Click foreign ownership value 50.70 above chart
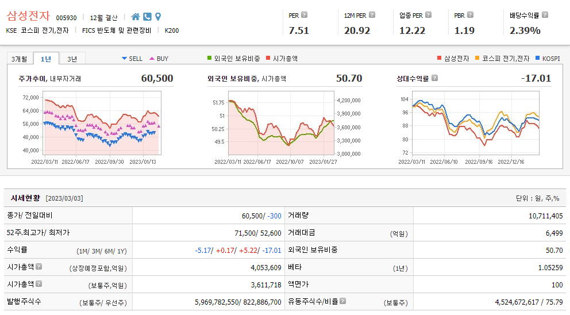Viewport: 570px width, 315px height. point(349,78)
